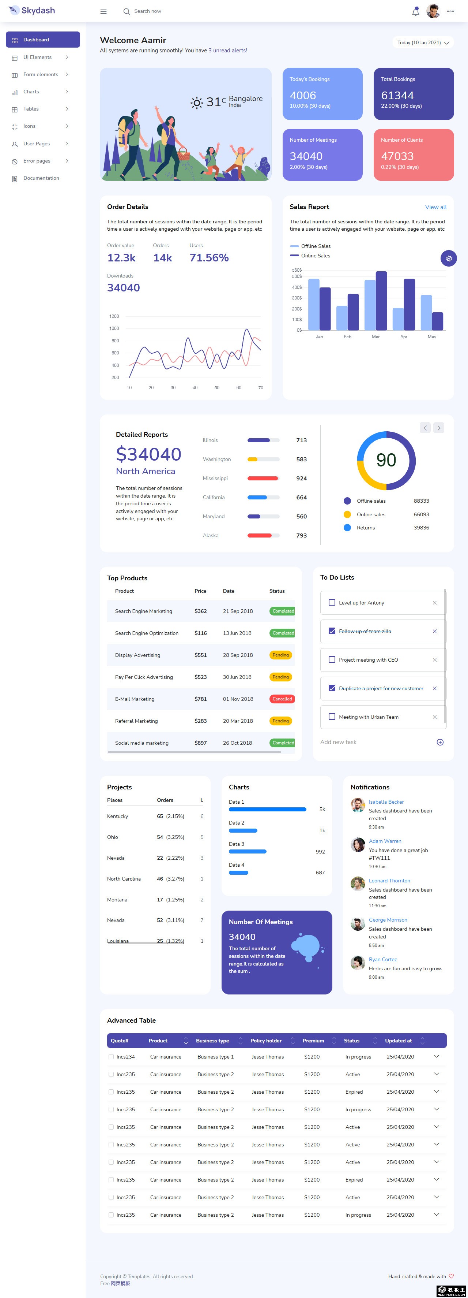Open the floating settings gear icon
The image size is (468, 1298).
click(448, 259)
